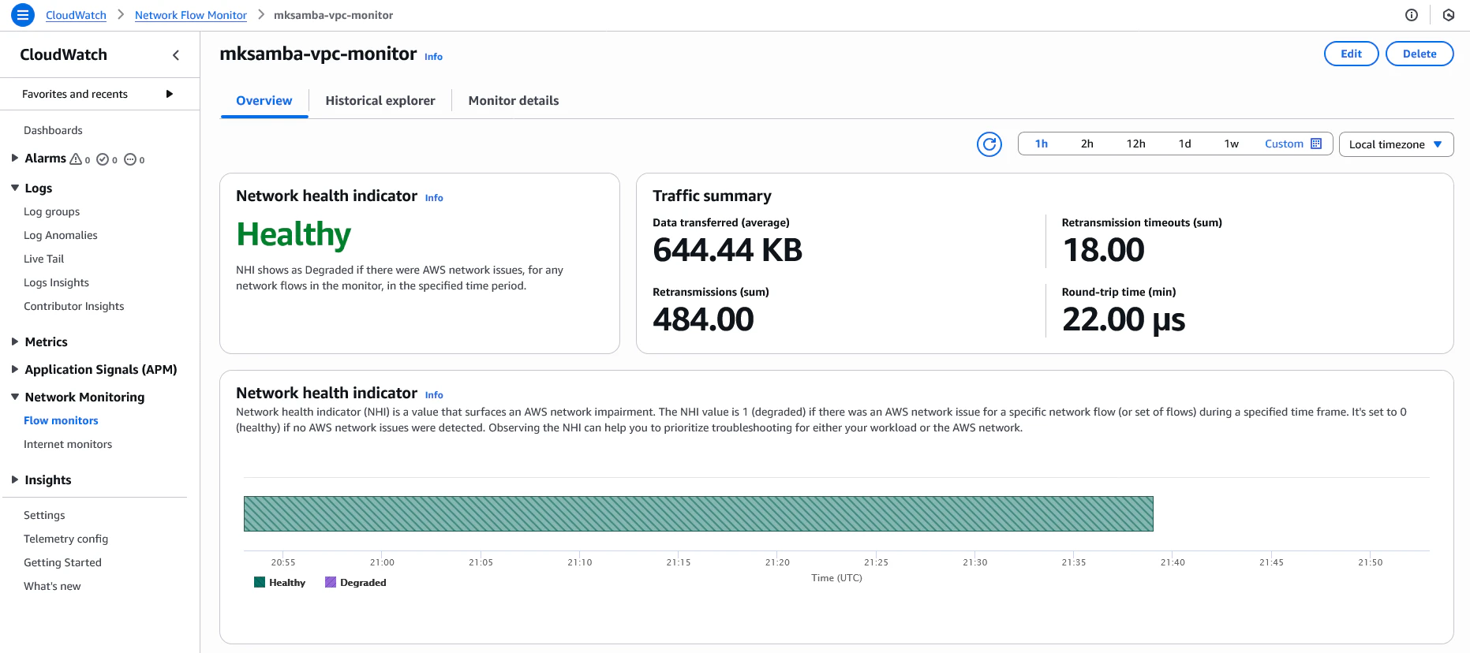Screen dimensions: 1470x653
Task: Open Flow monitors page
Action: point(61,420)
